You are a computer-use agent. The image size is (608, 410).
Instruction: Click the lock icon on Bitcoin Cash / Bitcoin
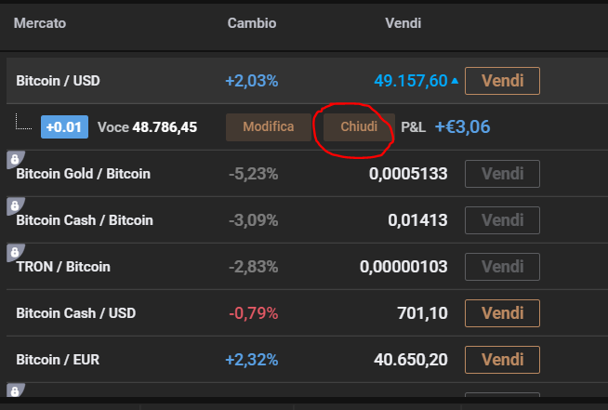15,206
